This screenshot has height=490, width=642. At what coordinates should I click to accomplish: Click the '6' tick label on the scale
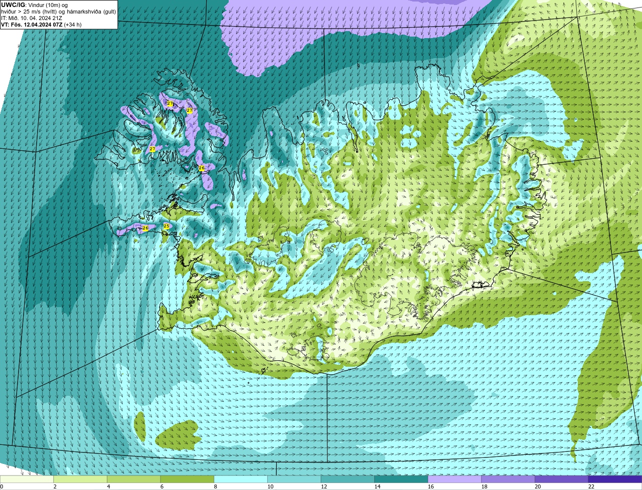coord(162,486)
